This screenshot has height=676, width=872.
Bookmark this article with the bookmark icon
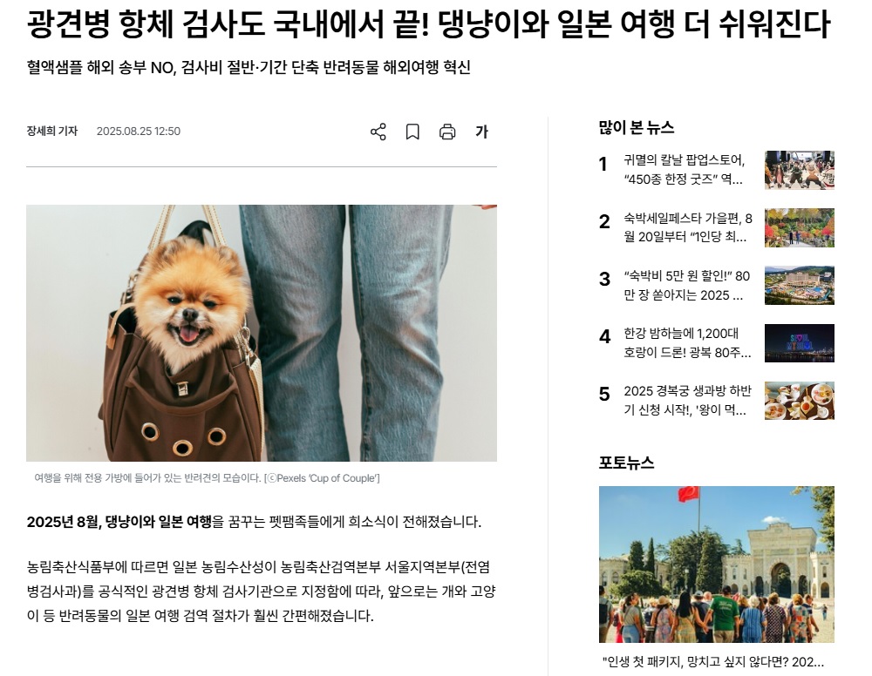(x=412, y=132)
